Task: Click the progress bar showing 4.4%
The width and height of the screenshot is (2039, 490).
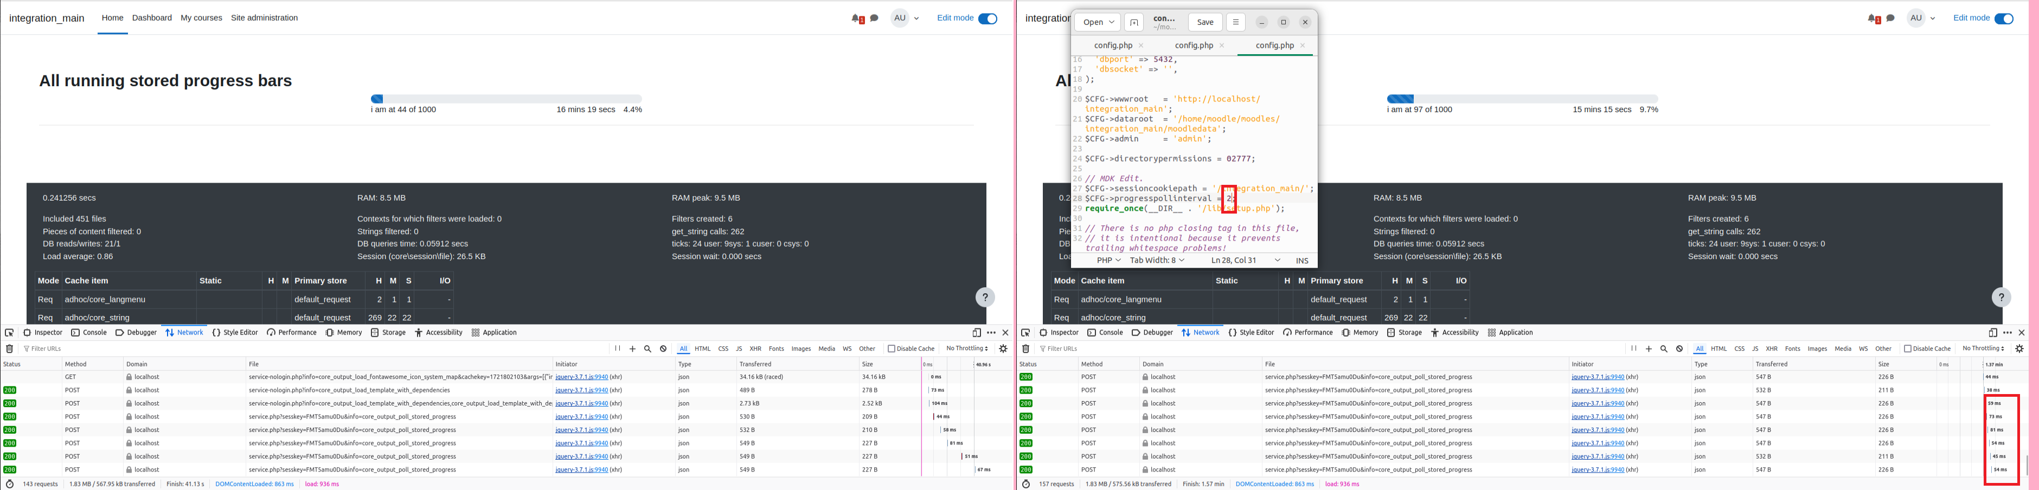Action: coord(506,99)
